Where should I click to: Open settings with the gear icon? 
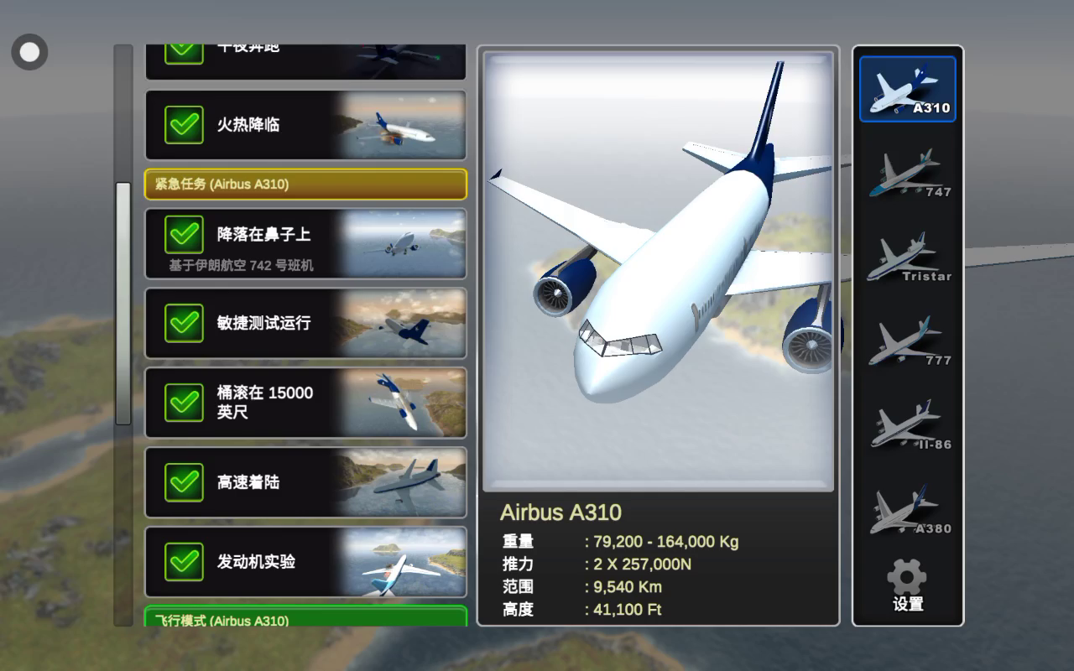(x=907, y=577)
